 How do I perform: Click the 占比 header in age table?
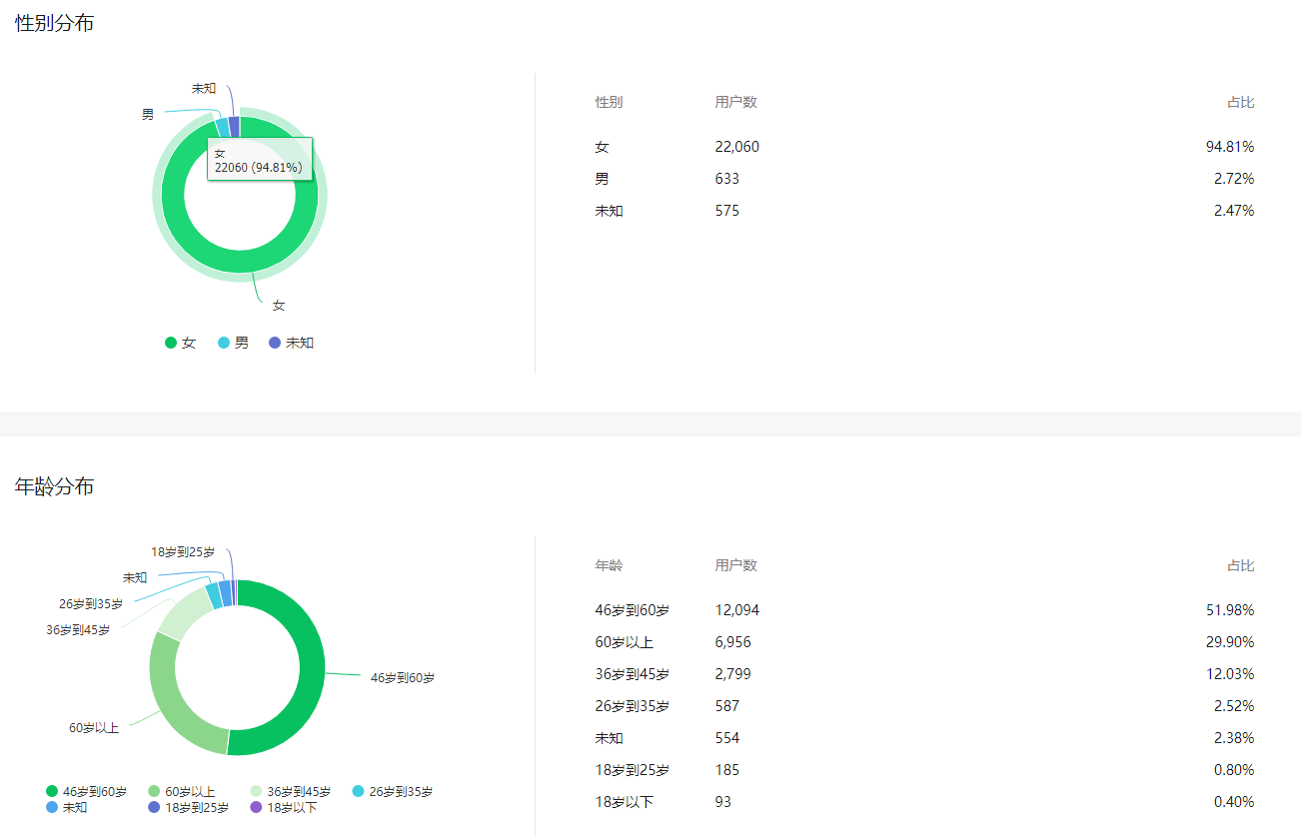1241,565
